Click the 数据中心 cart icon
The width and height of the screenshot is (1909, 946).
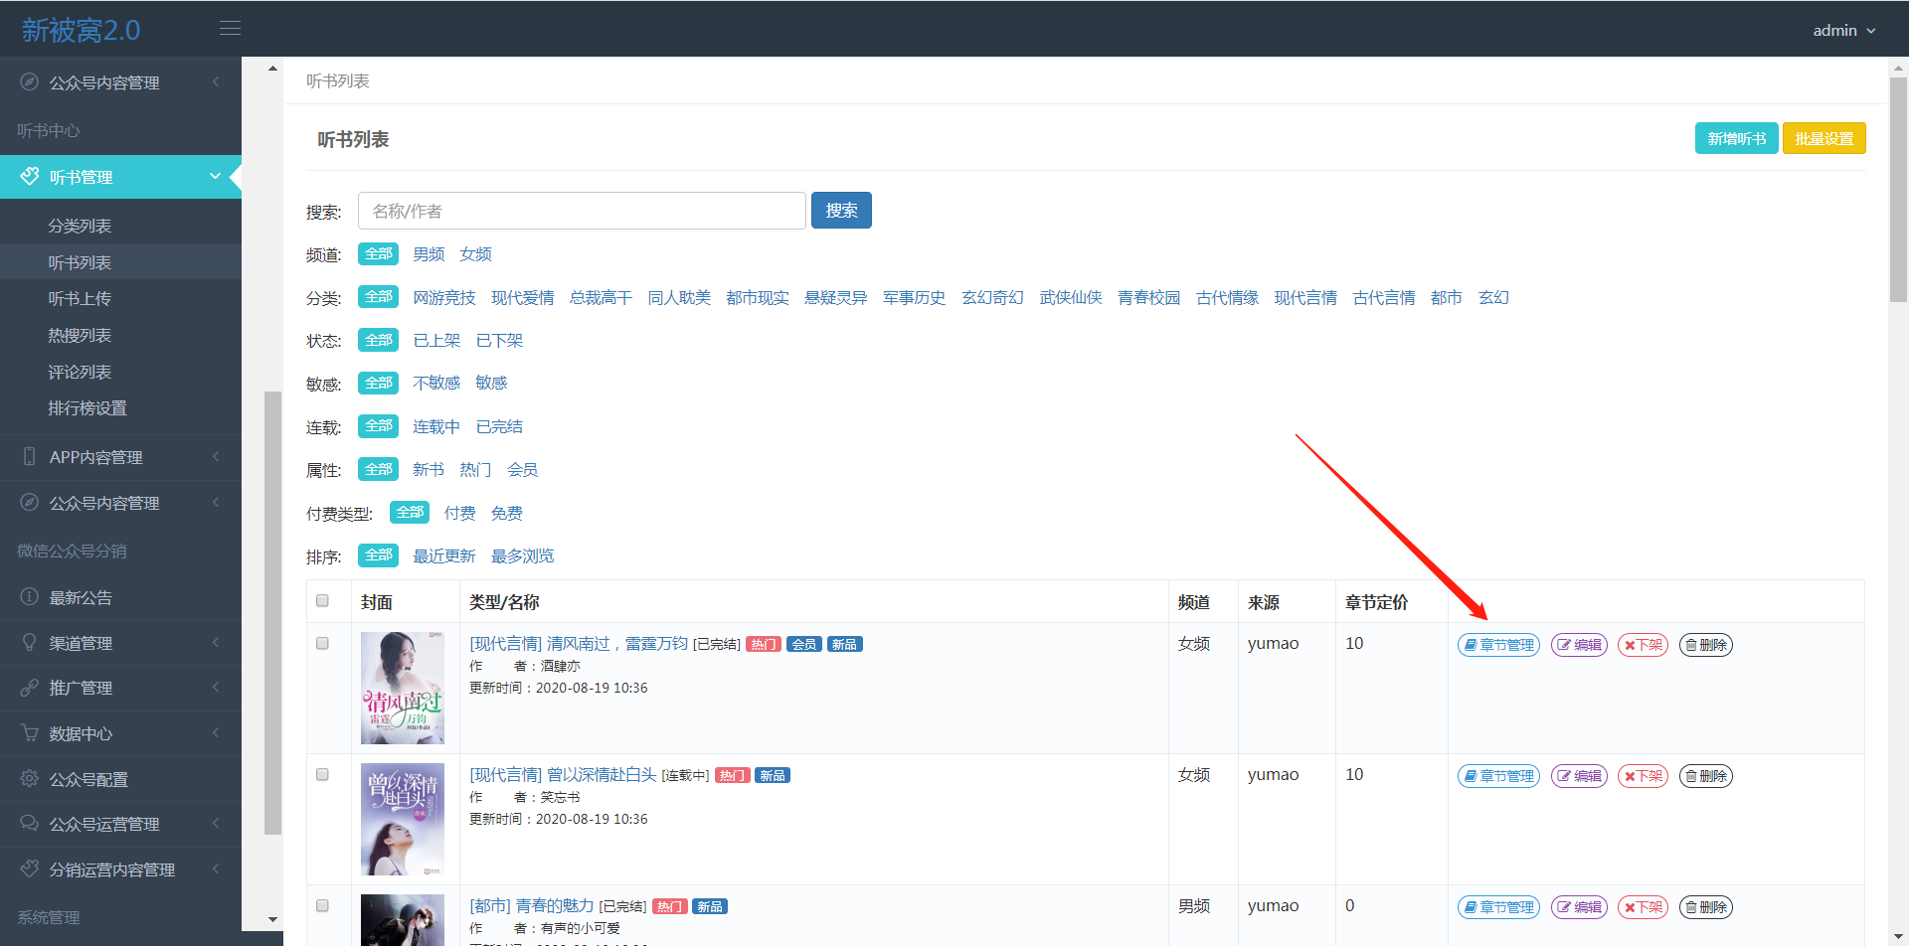tap(30, 732)
